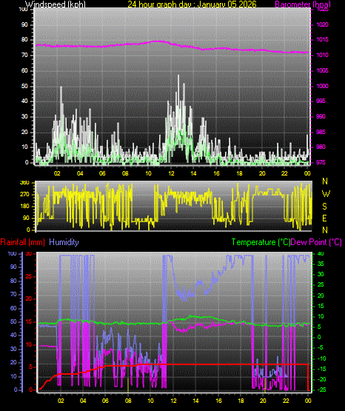Select the 980 barometer axis value
The image size is (345, 411).
pyautogui.click(x=321, y=147)
